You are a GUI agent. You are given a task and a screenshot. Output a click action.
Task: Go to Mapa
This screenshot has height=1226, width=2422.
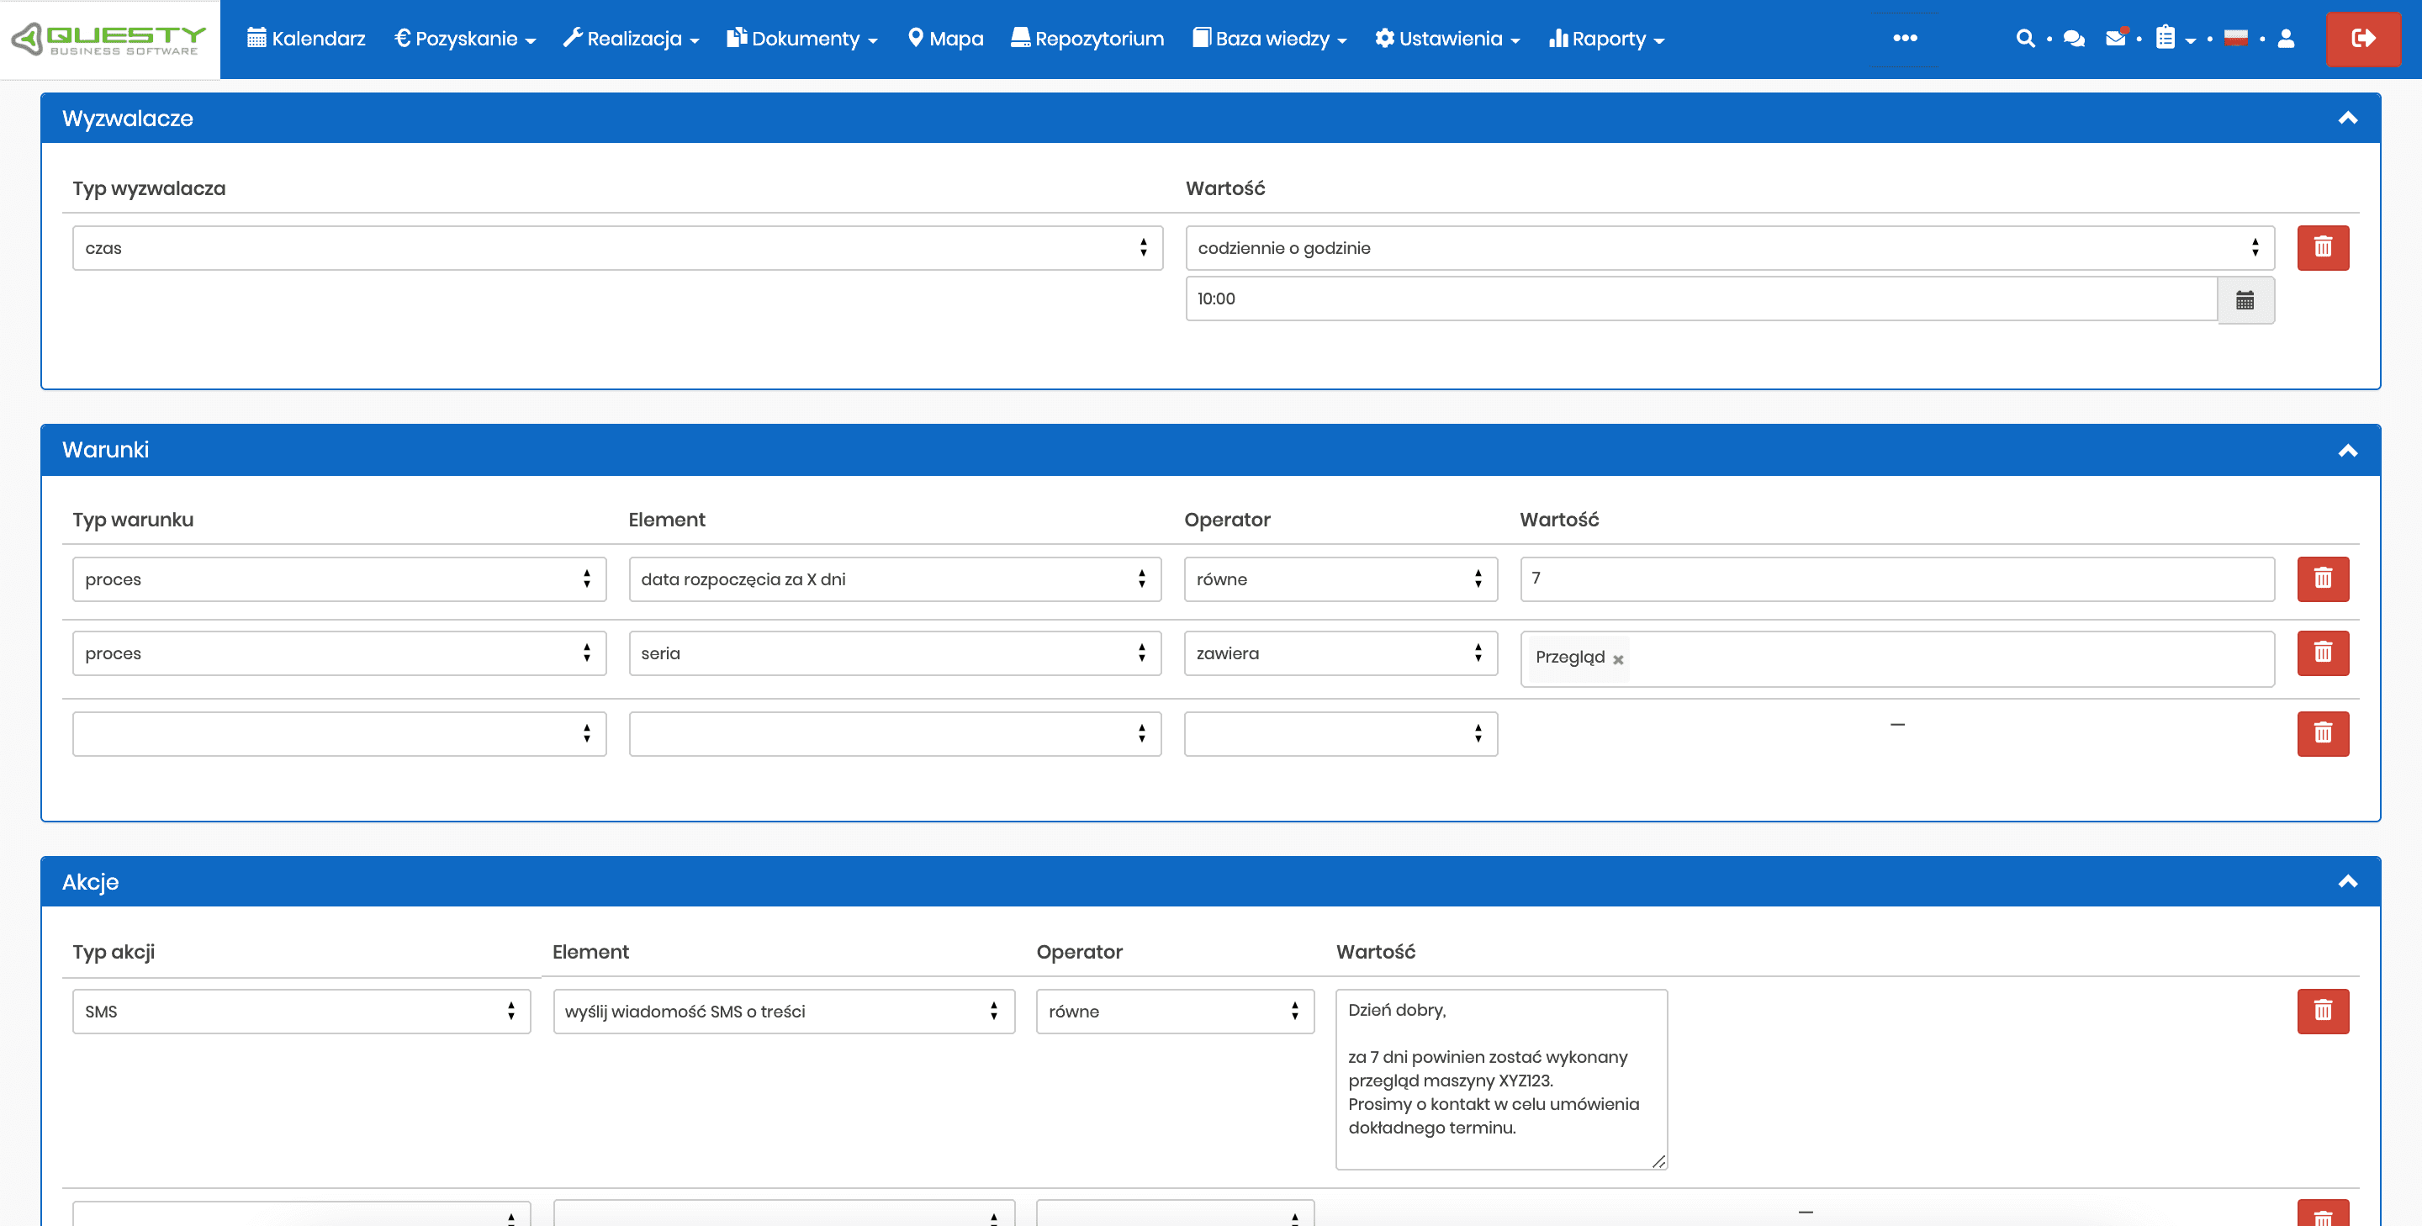click(x=945, y=39)
